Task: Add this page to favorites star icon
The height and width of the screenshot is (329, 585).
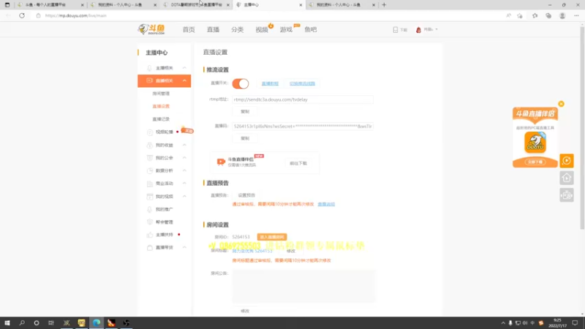Action: [x=520, y=15]
